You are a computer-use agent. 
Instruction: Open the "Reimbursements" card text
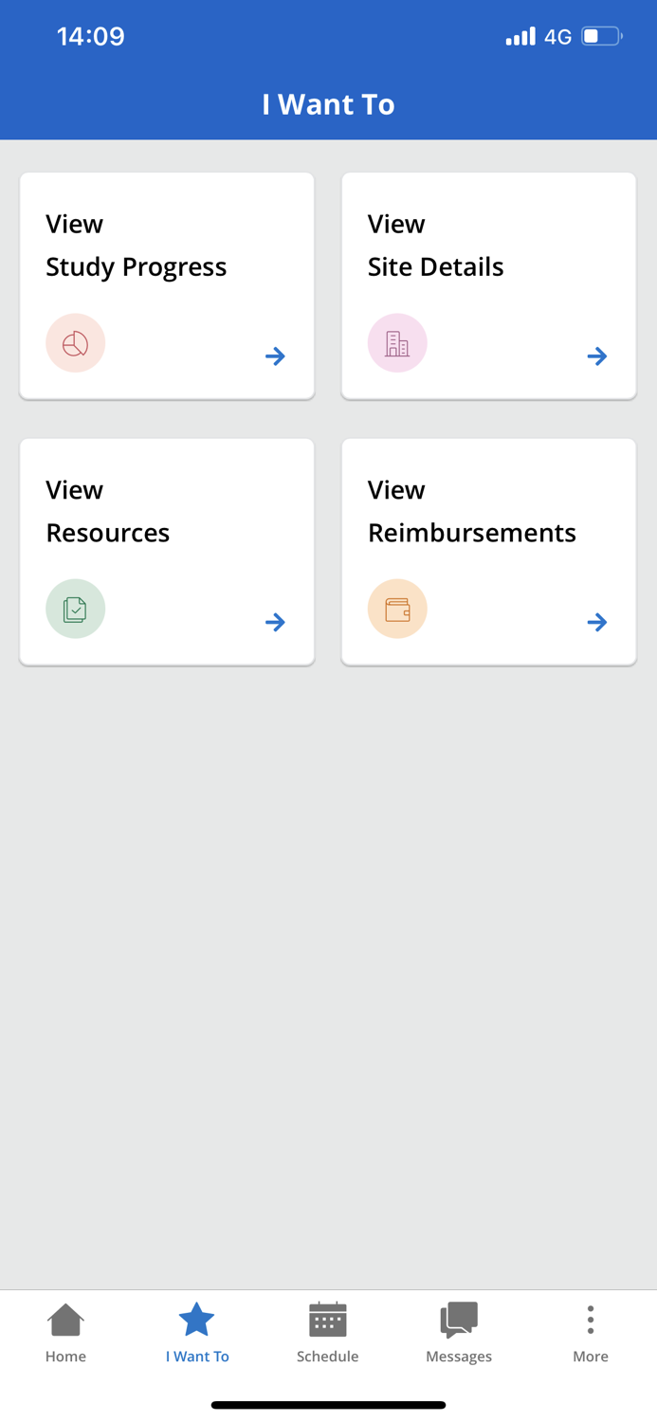471,533
